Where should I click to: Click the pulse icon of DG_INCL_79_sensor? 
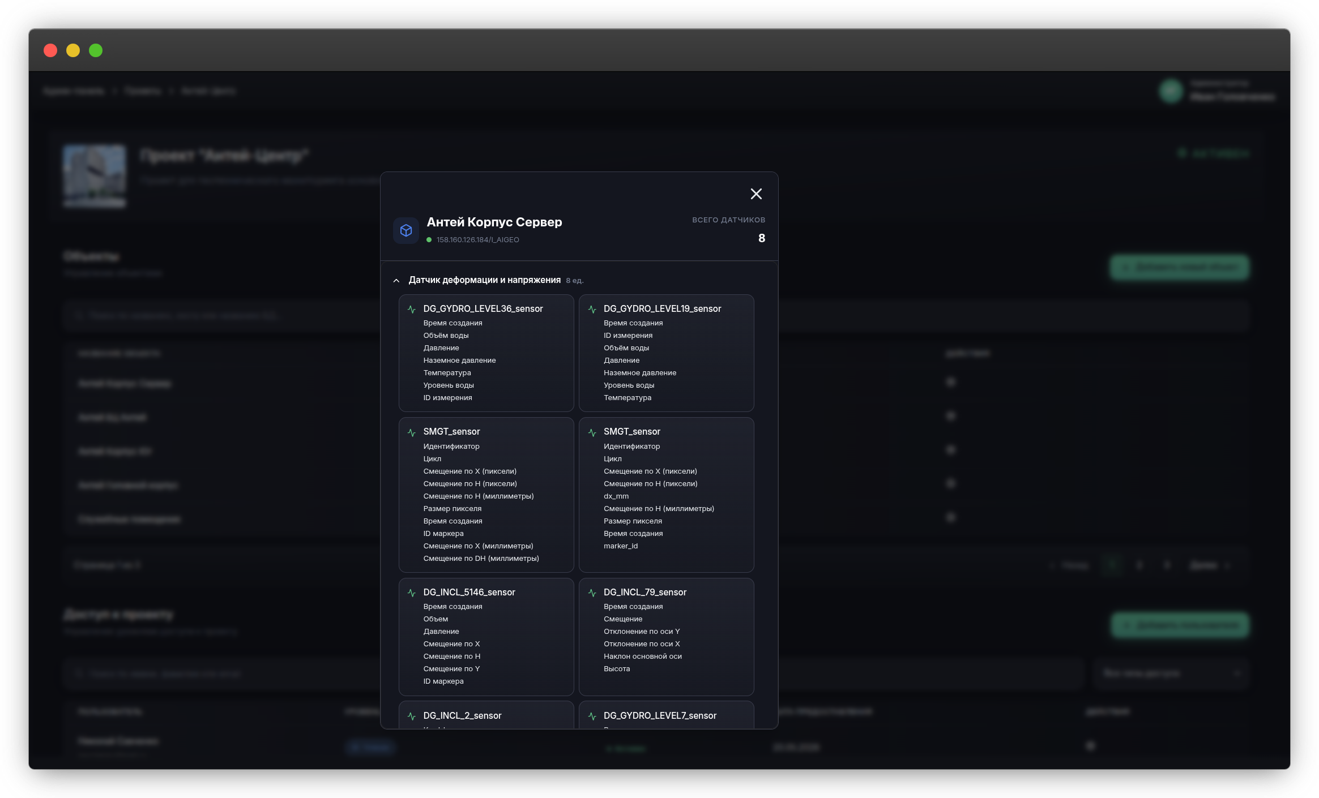tap(592, 593)
